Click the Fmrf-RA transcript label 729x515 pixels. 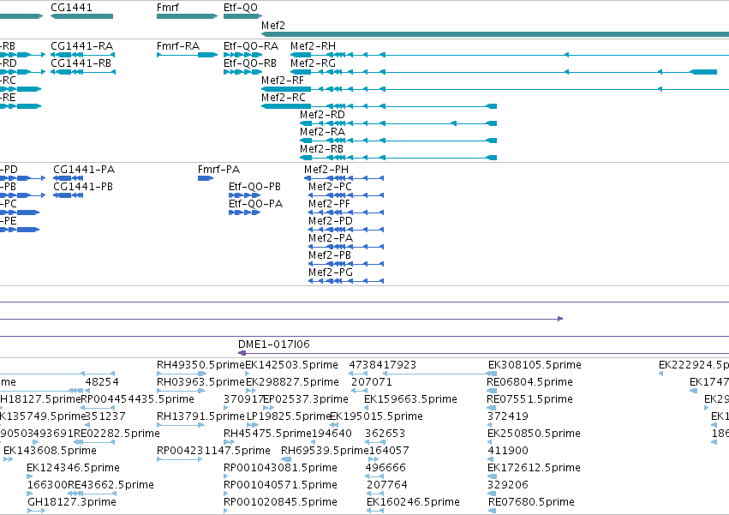[x=178, y=46]
